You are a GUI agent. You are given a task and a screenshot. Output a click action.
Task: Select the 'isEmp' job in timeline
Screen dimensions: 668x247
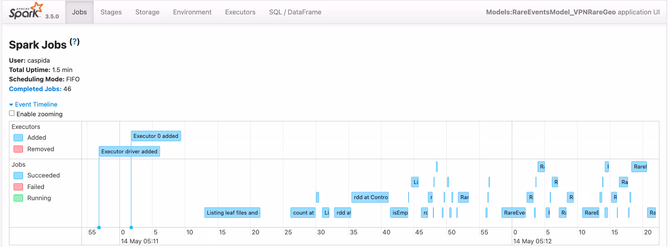(400, 213)
